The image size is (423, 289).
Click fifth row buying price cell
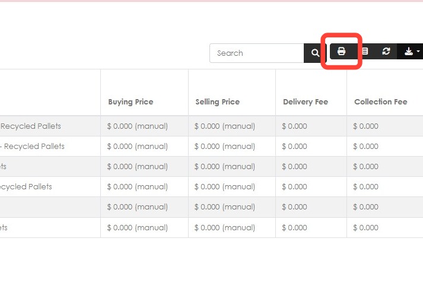(x=144, y=207)
